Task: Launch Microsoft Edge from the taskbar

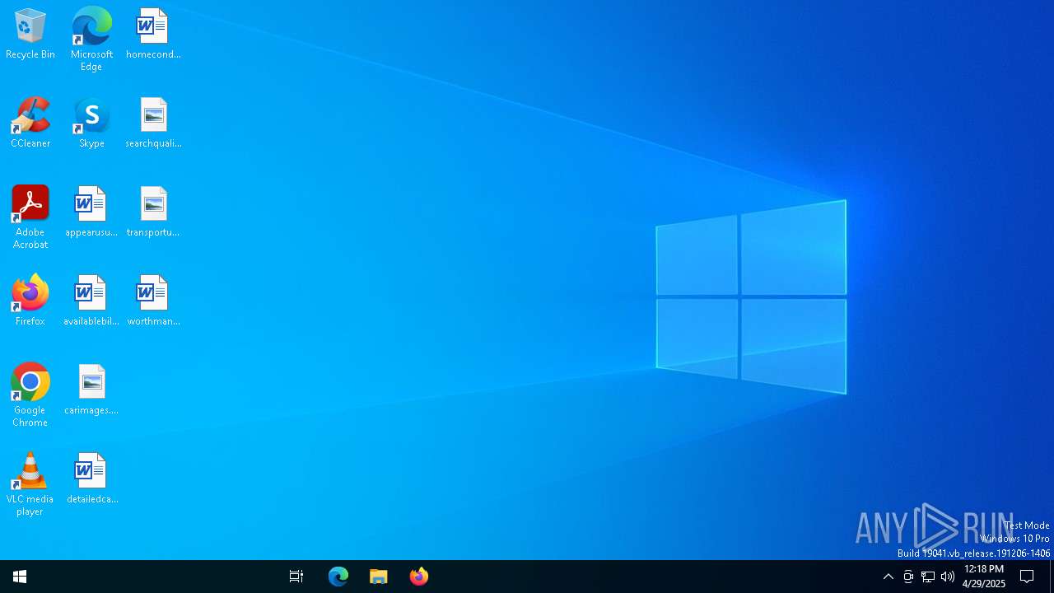Action: (338, 577)
